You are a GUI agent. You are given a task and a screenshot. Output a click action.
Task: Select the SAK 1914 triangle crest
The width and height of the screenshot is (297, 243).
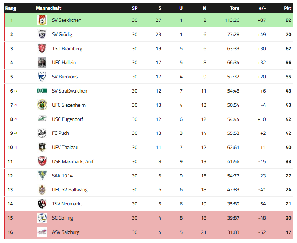(x=42, y=175)
